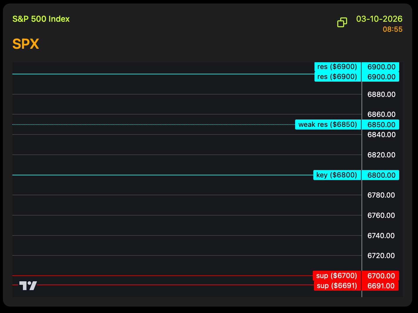Viewport: 418px width, 313px height.
Task: Click the 6720.00 price axis value
Action: coord(381,256)
